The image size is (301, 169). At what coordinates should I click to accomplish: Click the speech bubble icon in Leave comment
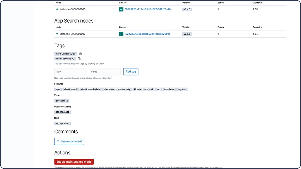click(58, 141)
